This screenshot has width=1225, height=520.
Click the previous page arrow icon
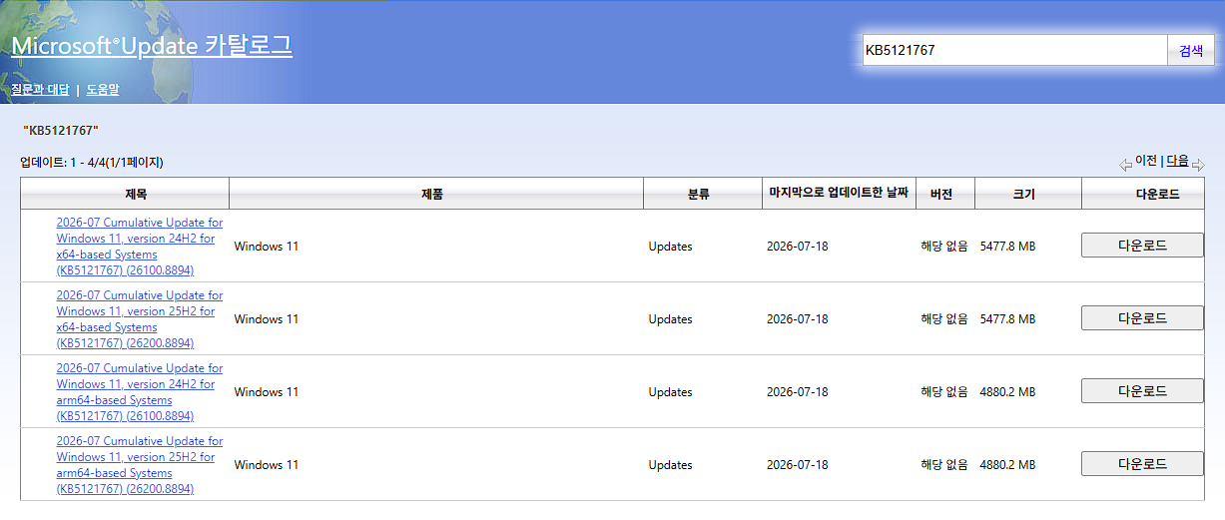1125,165
